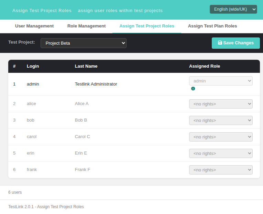This screenshot has width=263, height=214.
Task: Click Alice A name cell
Action: (82, 103)
